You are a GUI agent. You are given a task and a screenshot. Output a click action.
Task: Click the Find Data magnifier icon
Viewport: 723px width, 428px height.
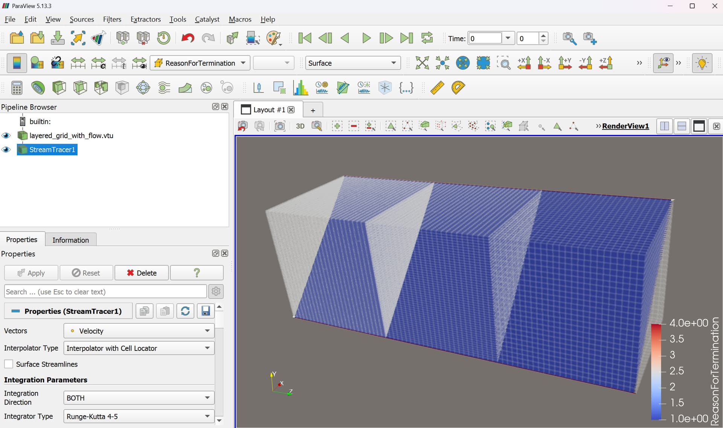(x=569, y=38)
